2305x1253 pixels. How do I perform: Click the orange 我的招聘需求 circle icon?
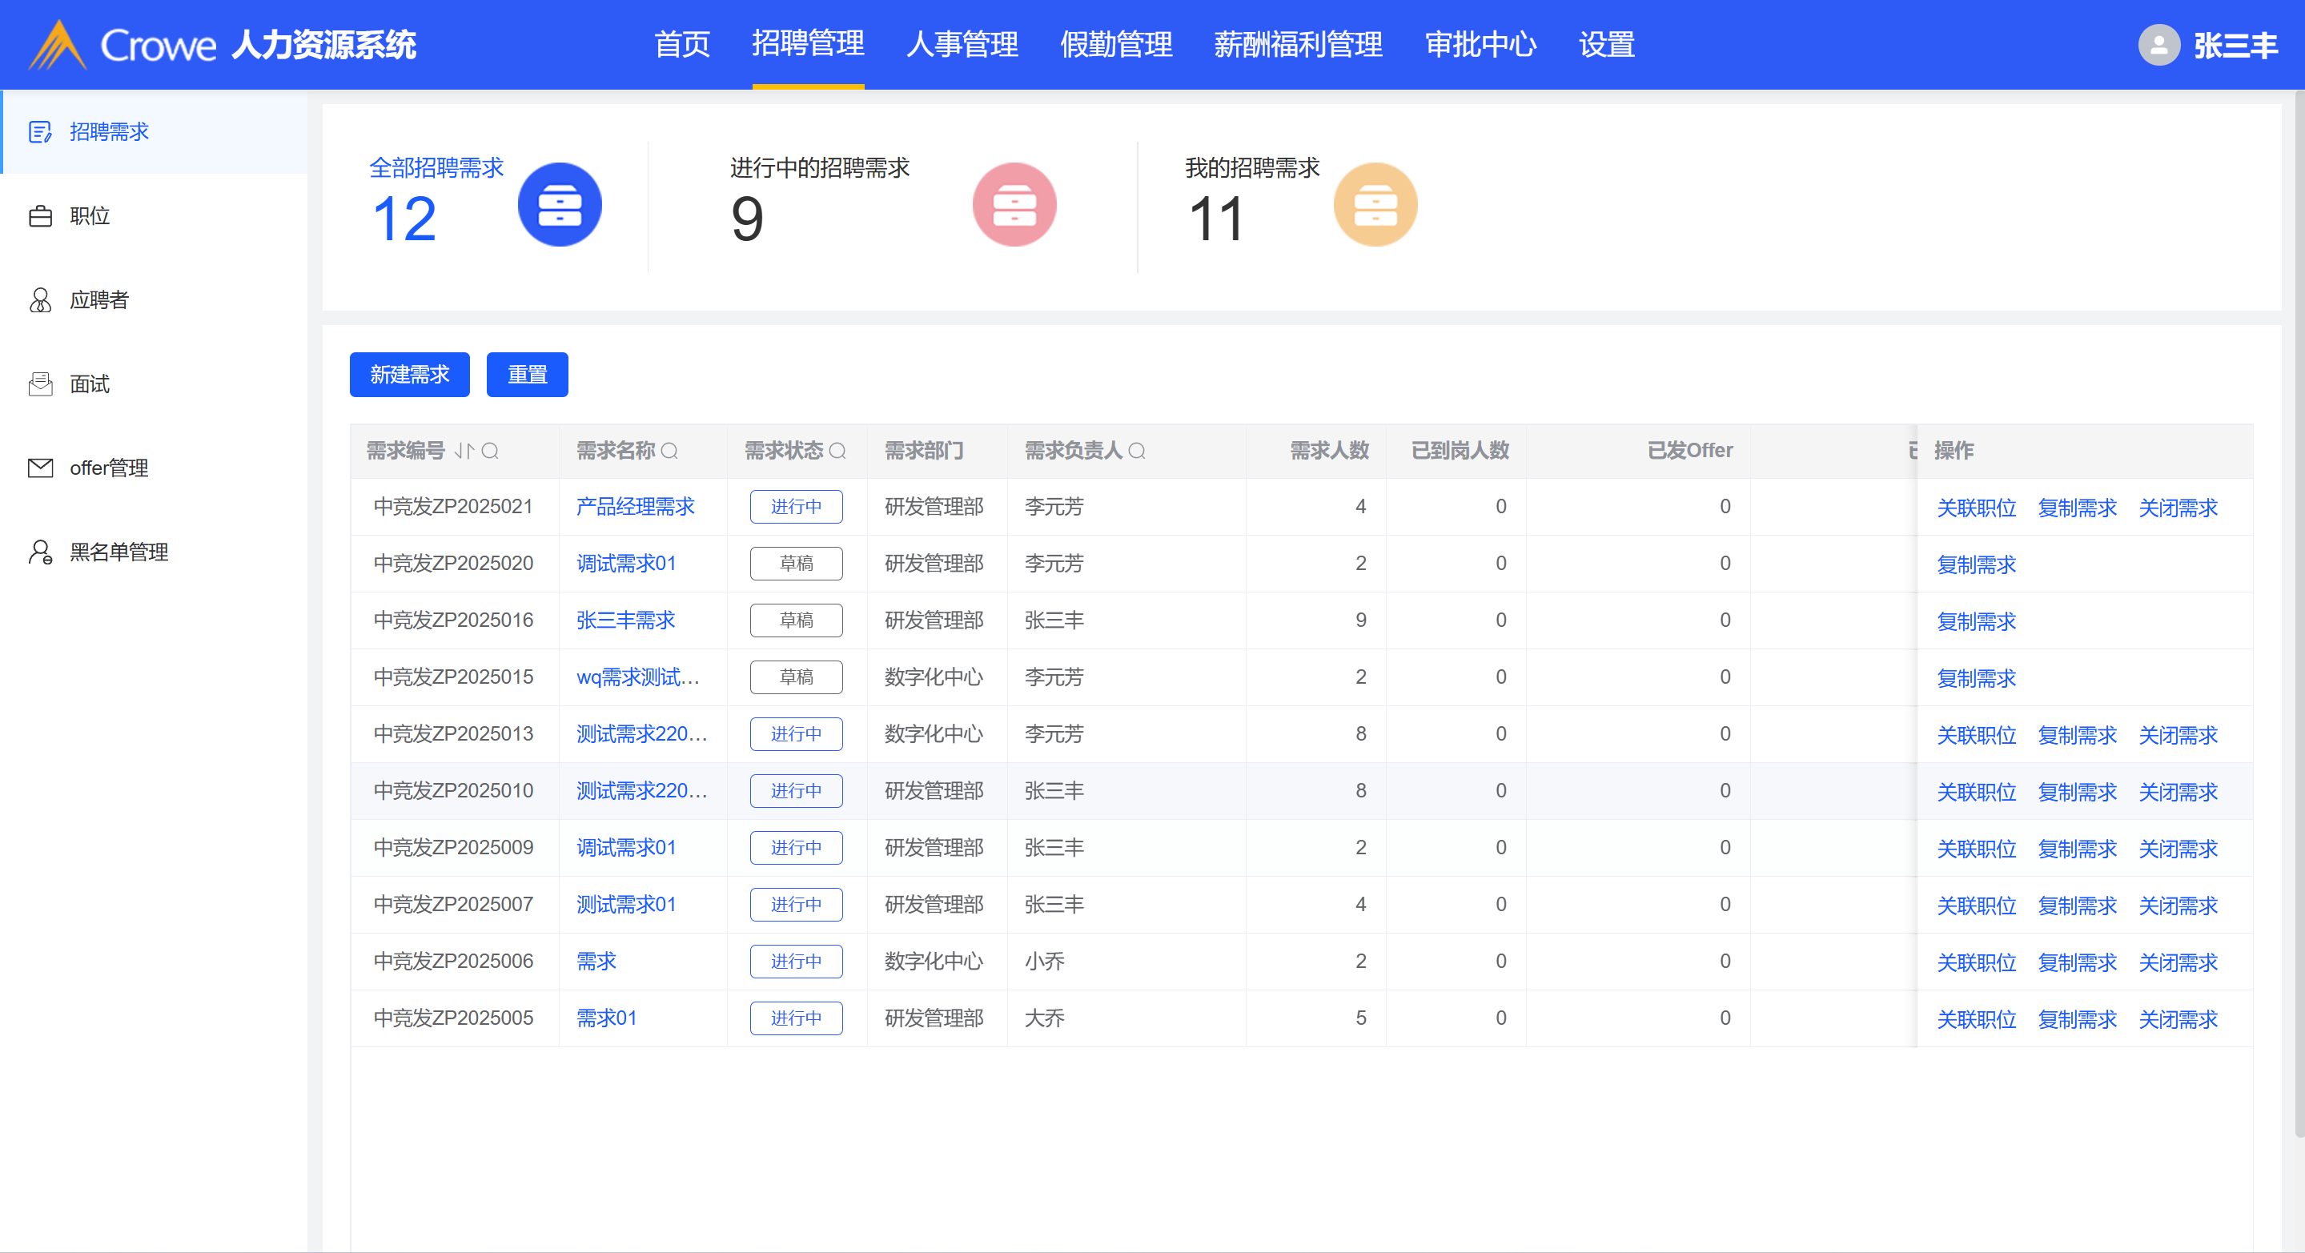1375,205
